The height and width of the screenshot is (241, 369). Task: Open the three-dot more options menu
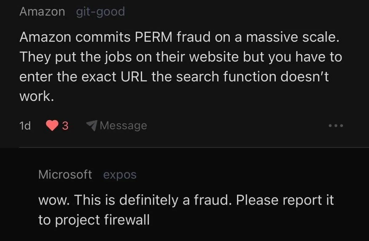pos(335,126)
